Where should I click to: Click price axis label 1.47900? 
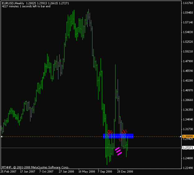(188, 61)
